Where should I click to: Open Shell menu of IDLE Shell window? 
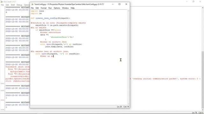coord(13,5)
